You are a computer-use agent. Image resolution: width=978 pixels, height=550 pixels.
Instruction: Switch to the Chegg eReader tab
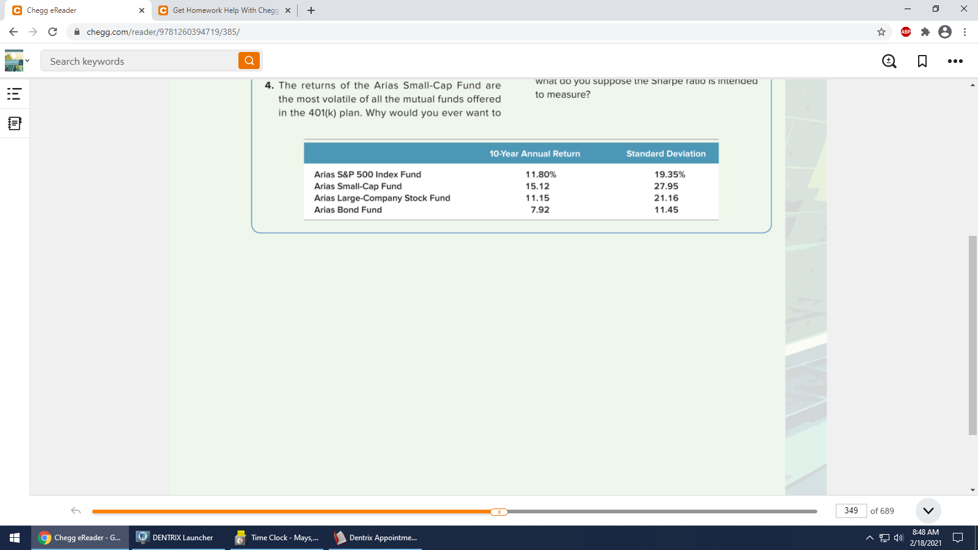78,10
